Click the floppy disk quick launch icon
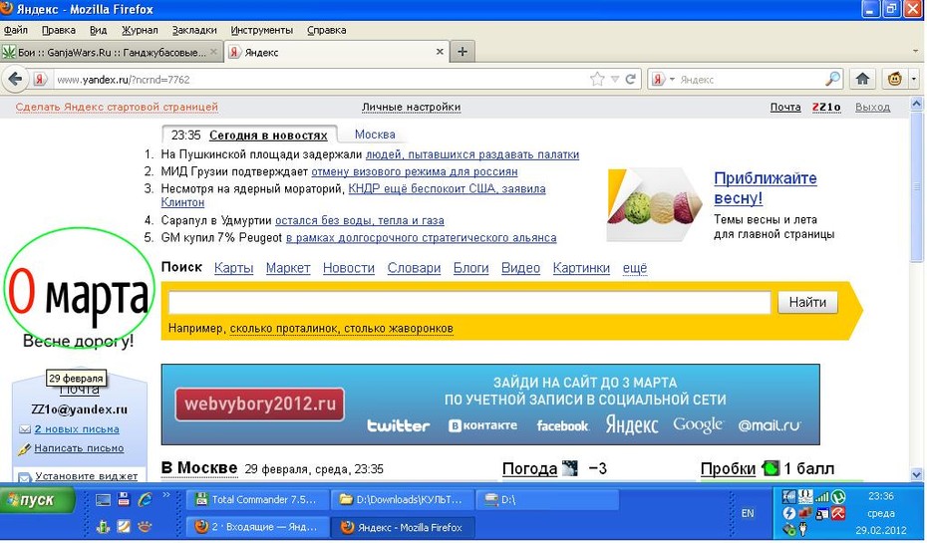Viewport: 927px width, 543px height. (124, 499)
